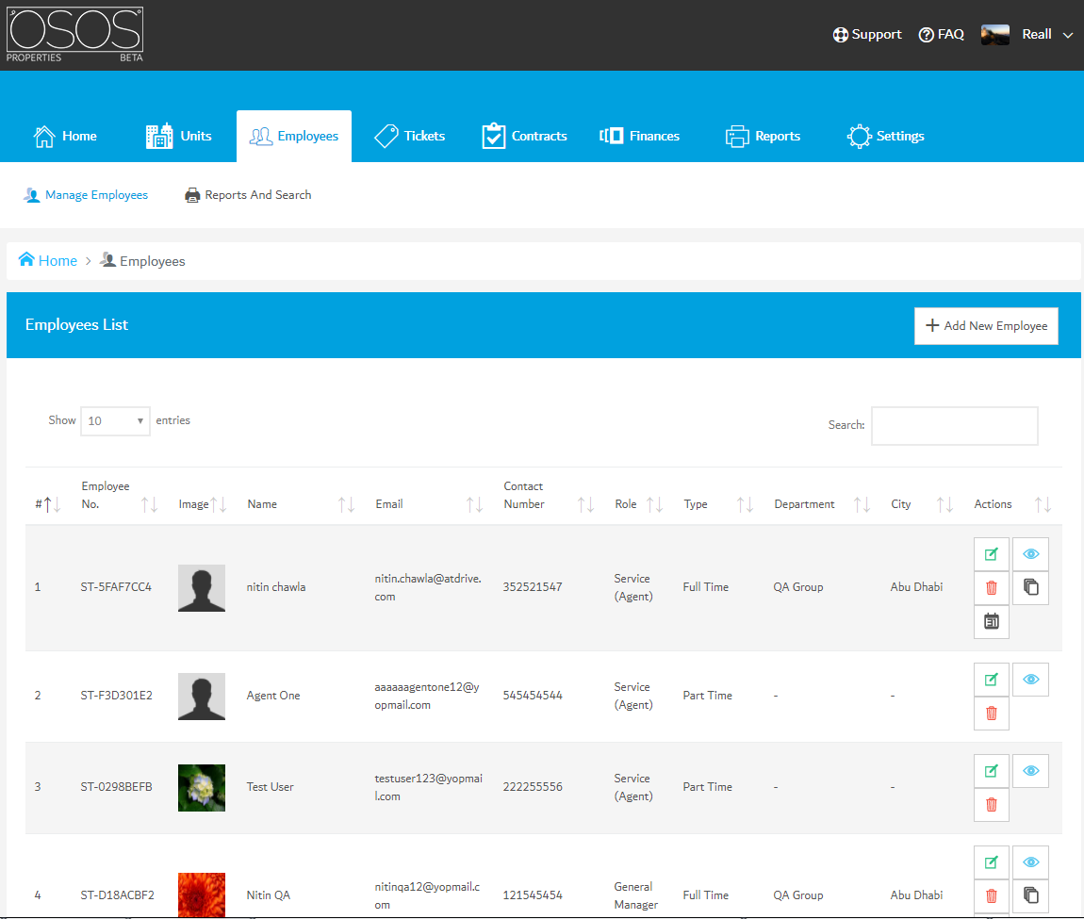Sort by City column

pos(922,505)
